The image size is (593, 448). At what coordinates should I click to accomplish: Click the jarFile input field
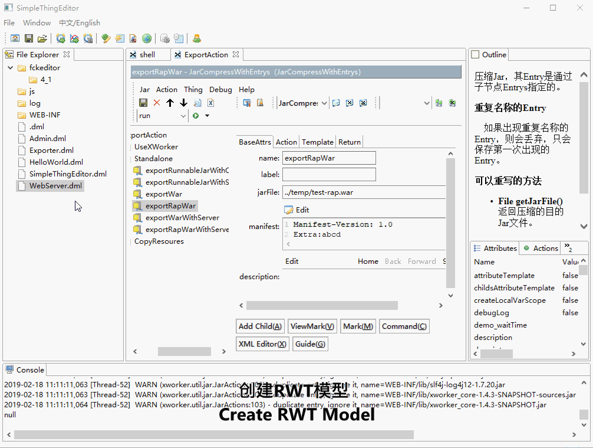364,192
